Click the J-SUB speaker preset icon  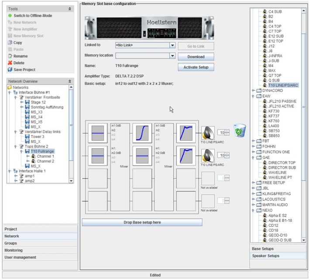pos(265,61)
